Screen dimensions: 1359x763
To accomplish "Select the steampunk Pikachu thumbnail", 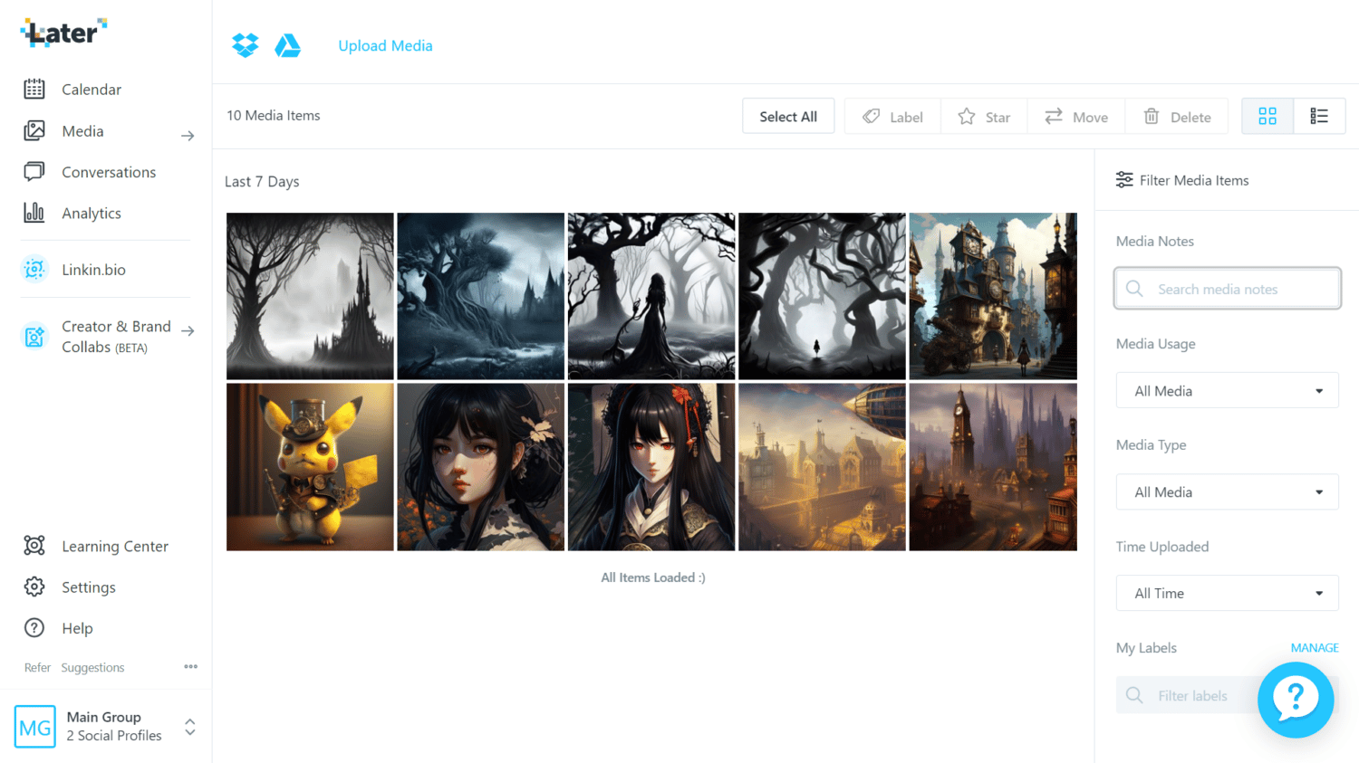I will tap(310, 467).
